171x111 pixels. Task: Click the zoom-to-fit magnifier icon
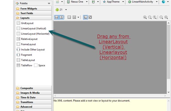(x=145, y=17)
